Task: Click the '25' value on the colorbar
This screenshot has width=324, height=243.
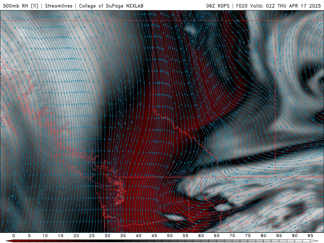Action: (92, 236)
